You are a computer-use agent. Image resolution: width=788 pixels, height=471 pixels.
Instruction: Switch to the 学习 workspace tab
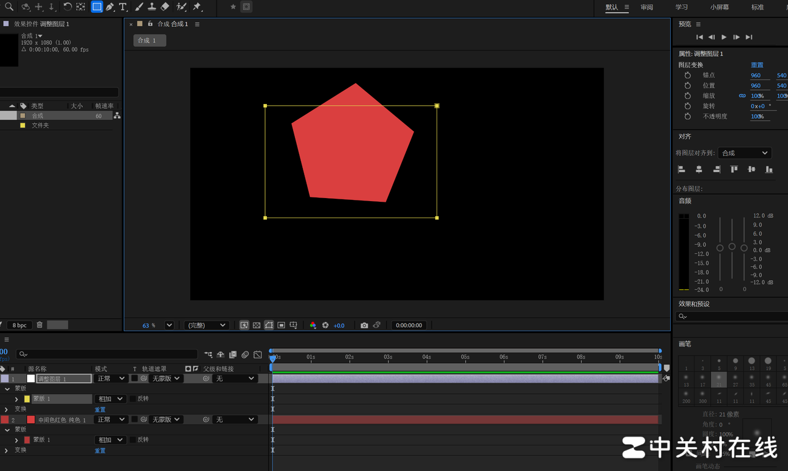681,7
